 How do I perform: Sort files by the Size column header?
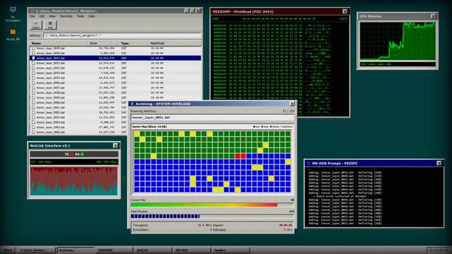[103, 43]
